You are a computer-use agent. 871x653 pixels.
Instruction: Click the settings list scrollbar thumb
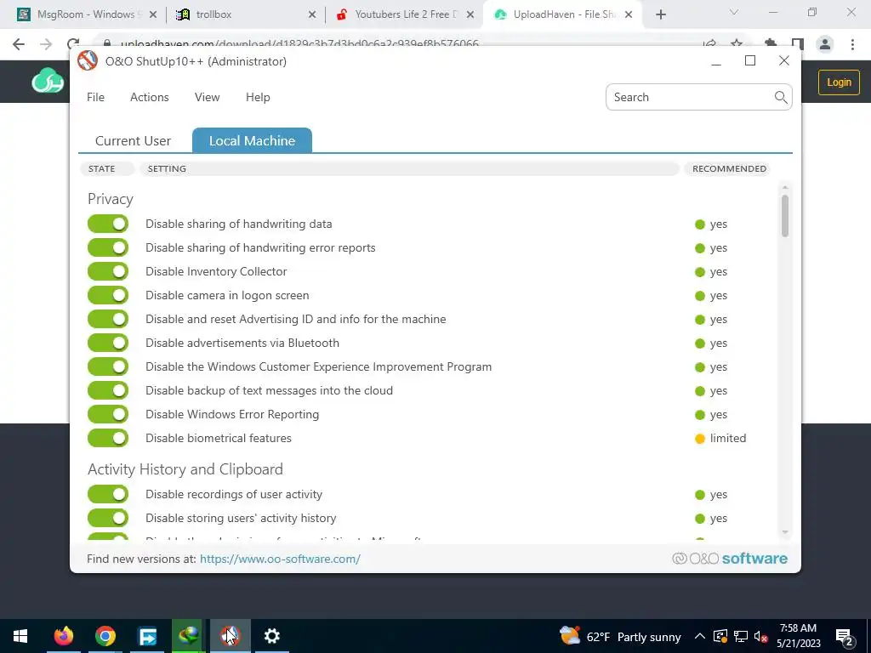tap(785, 216)
